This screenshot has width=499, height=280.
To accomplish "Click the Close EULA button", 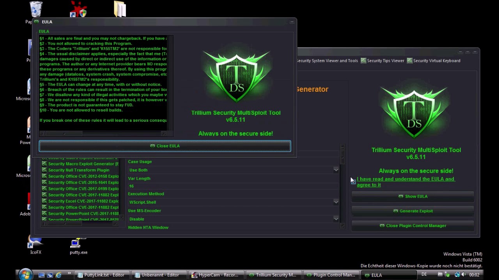I will 165,146.
